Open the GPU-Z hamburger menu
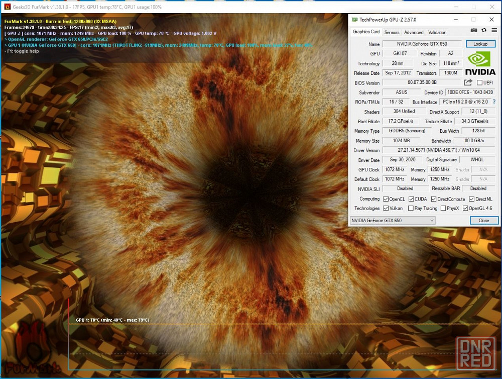The height and width of the screenshot is (379, 502). (494, 31)
